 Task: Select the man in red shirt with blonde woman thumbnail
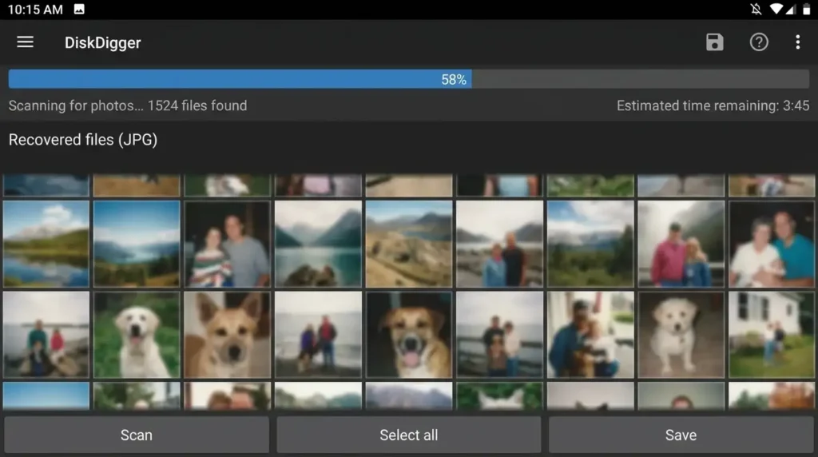pyautogui.click(x=681, y=244)
